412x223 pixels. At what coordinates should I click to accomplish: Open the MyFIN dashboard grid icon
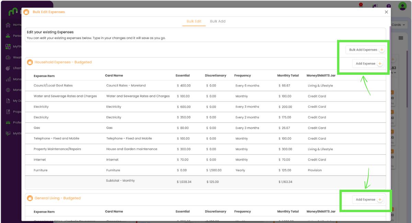tap(8, 46)
